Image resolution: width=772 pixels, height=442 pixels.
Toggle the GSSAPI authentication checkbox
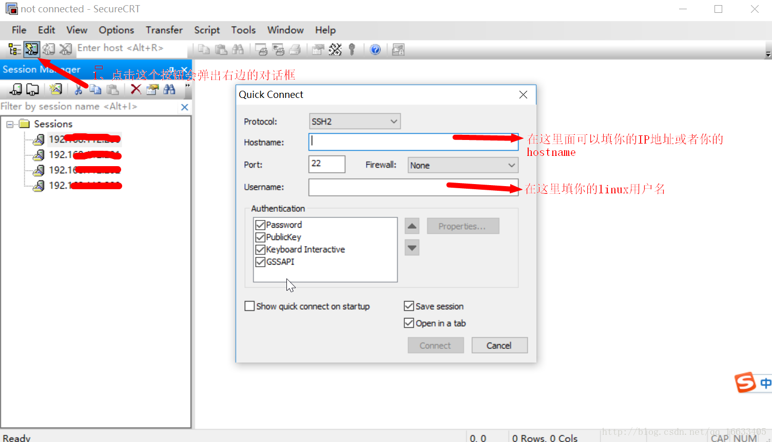(x=260, y=262)
